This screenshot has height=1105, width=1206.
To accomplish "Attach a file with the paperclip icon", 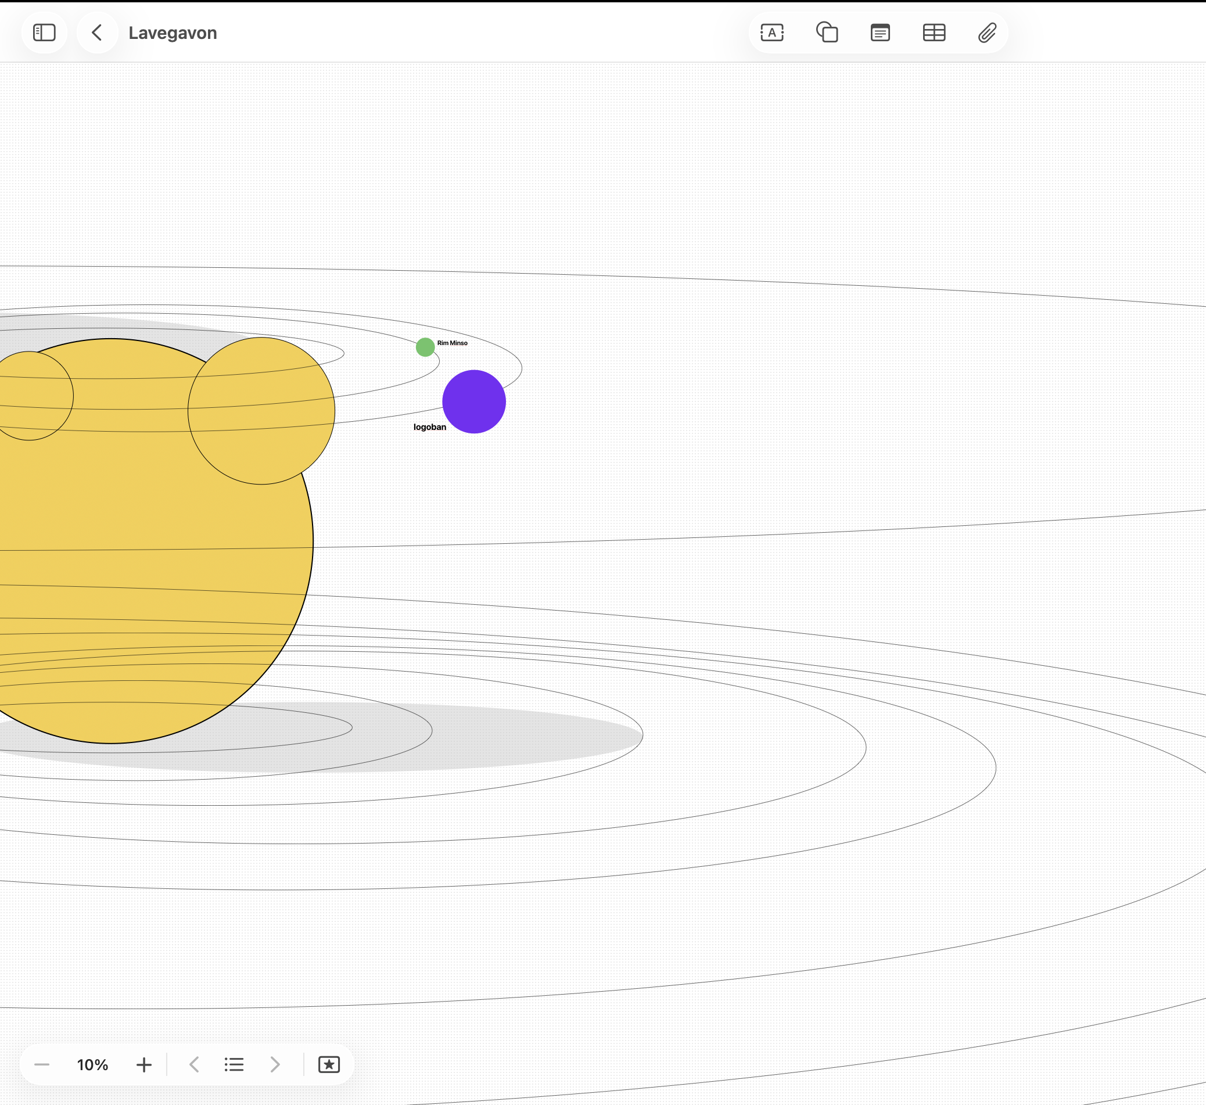I will click(987, 33).
